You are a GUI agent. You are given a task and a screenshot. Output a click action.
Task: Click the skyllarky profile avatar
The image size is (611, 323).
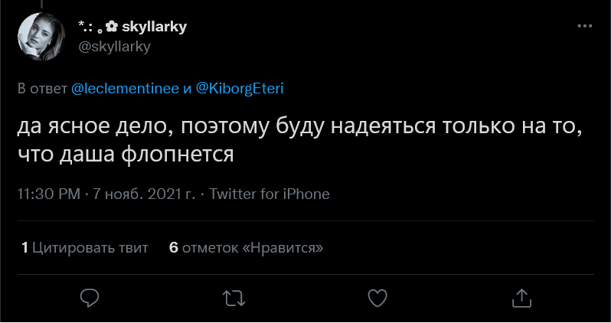coord(39,36)
